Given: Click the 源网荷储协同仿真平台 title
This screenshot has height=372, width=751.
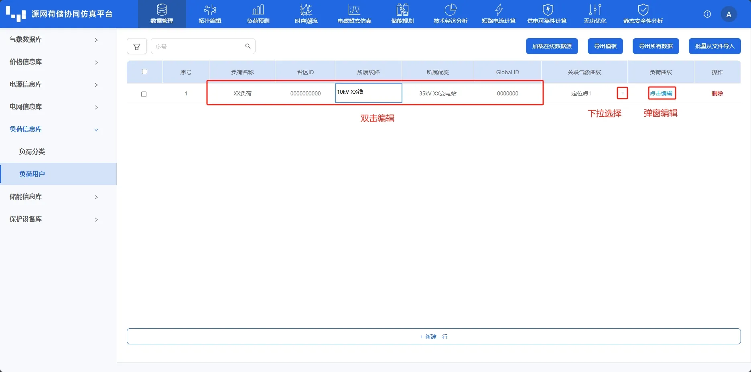Looking at the screenshot, I should (x=72, y=14).
